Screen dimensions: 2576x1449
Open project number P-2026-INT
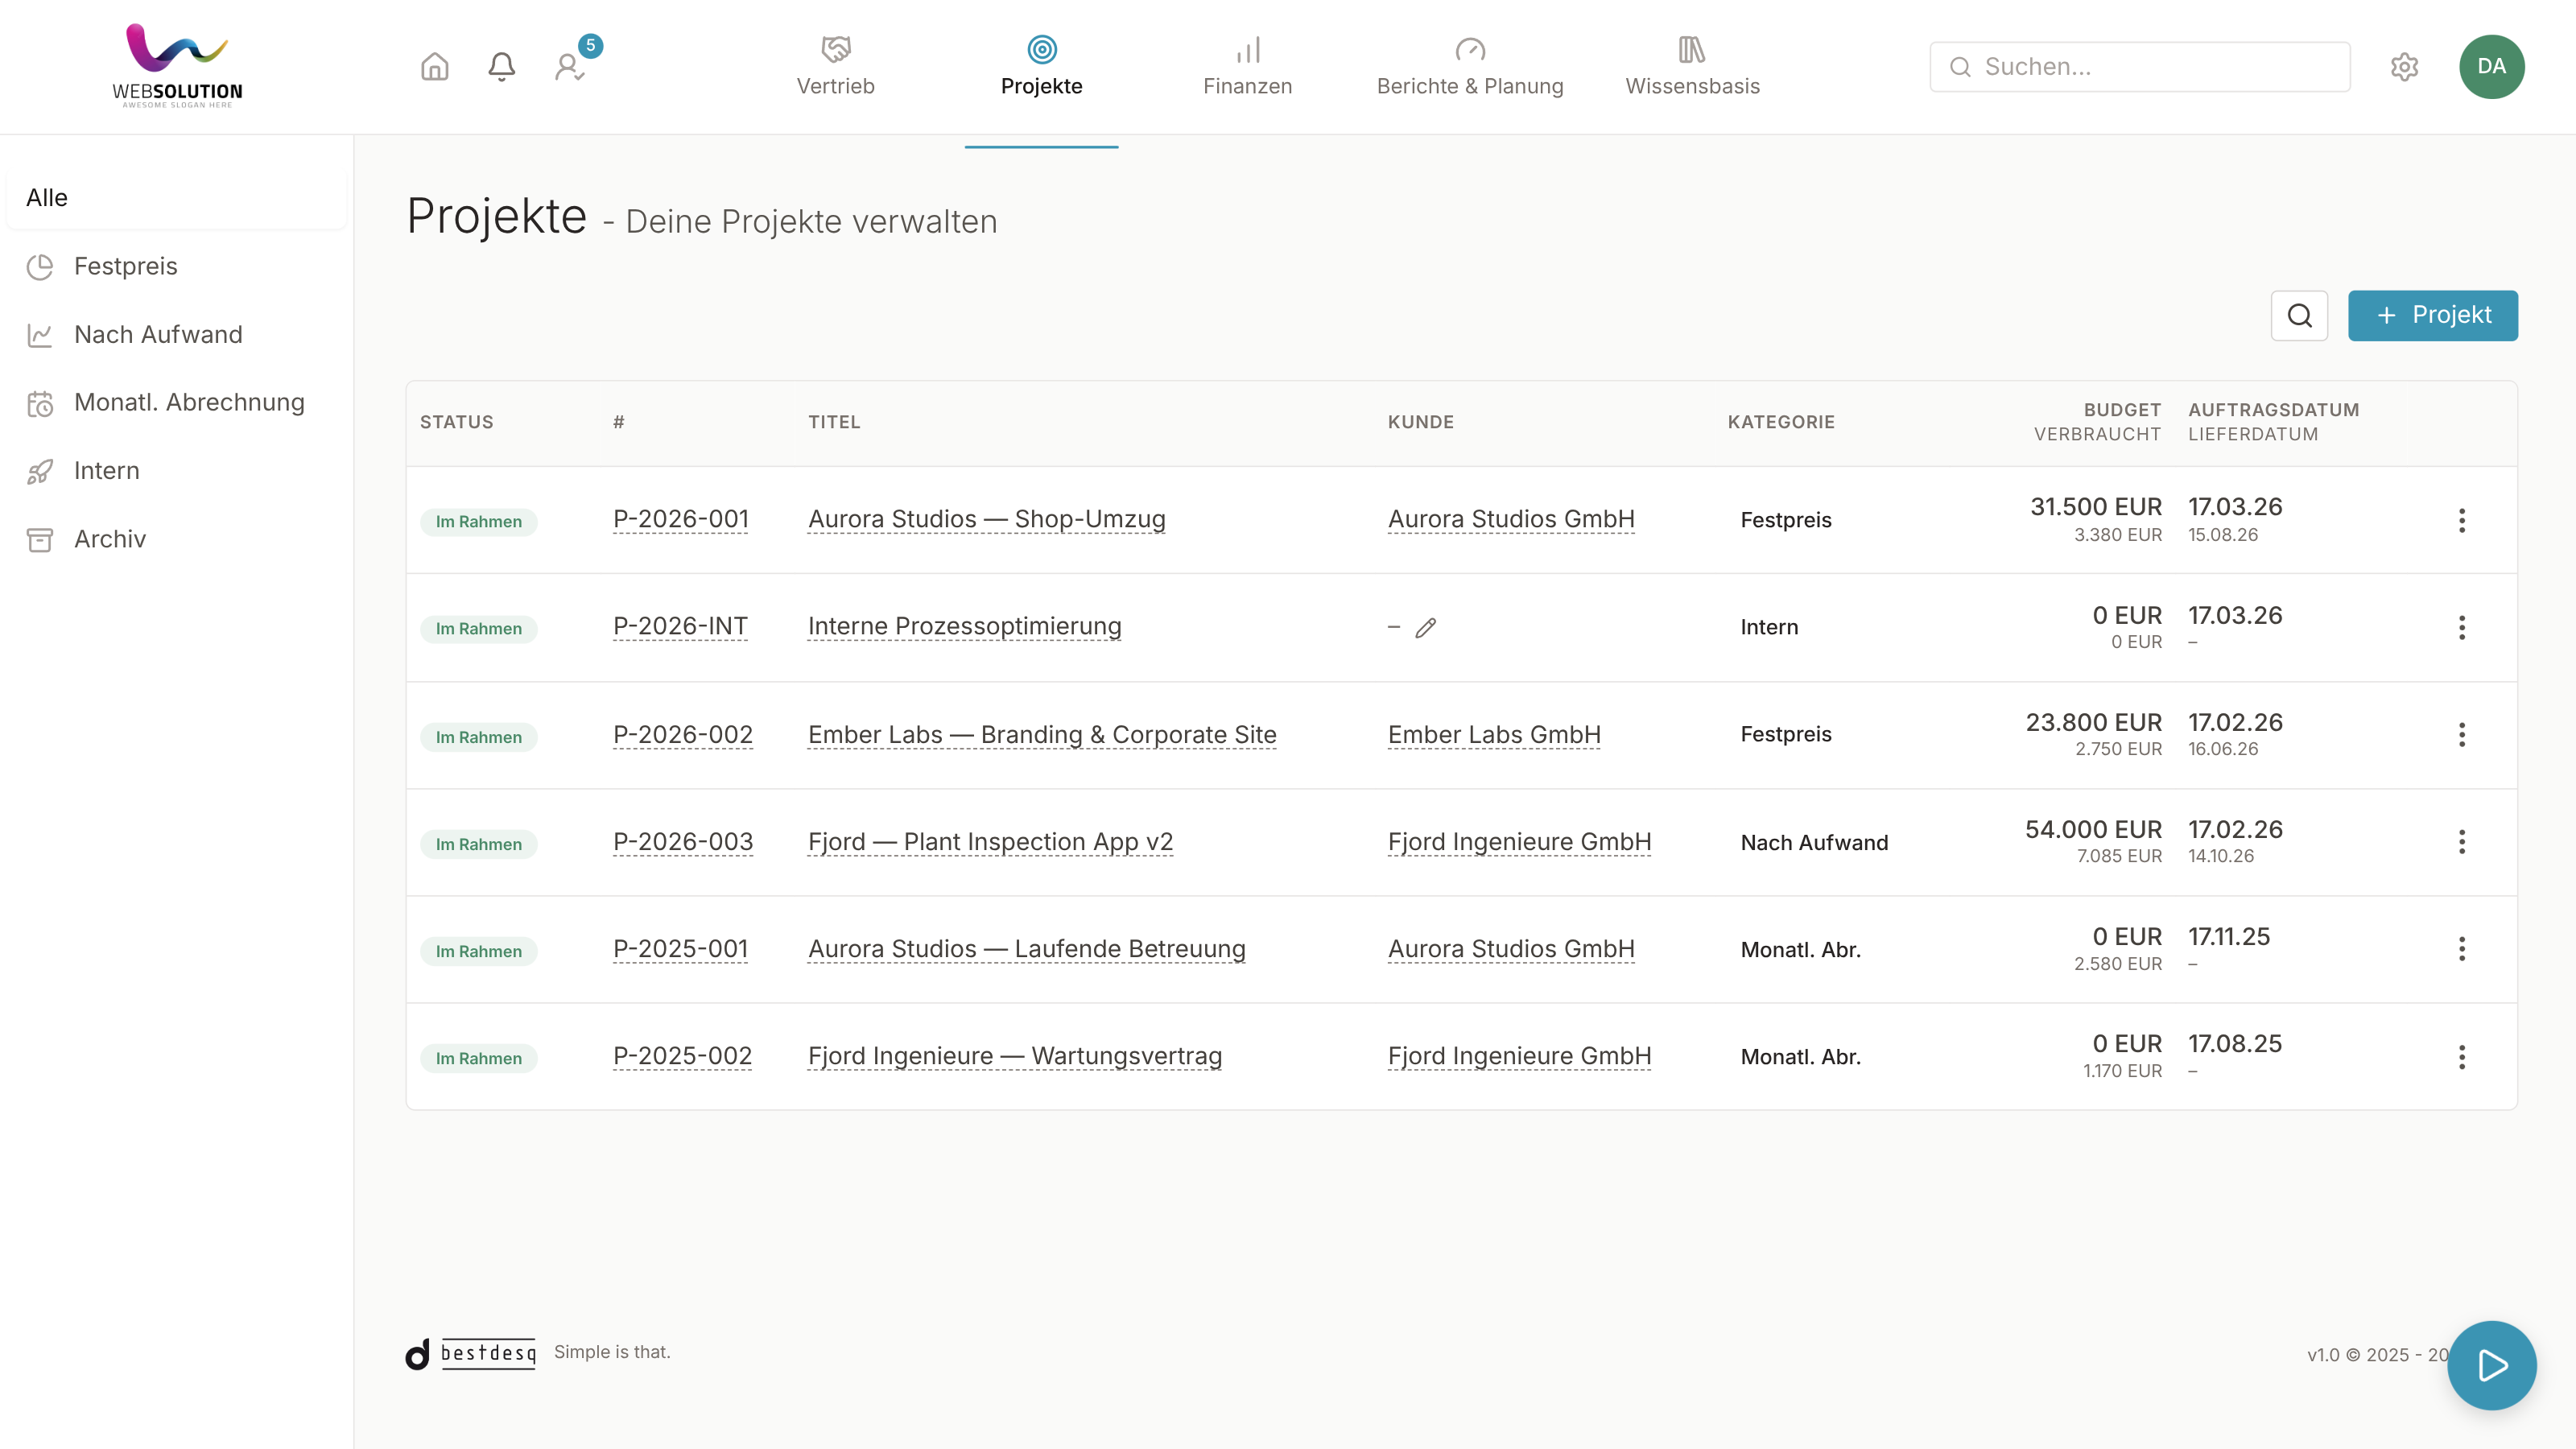[x=680, y=626]
